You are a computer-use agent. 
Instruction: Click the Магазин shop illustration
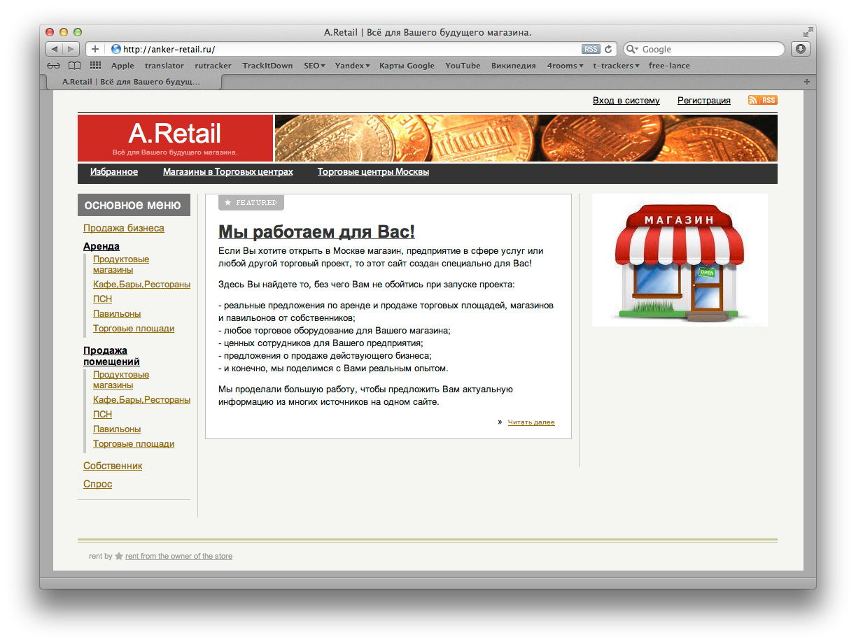click(680, 260)
